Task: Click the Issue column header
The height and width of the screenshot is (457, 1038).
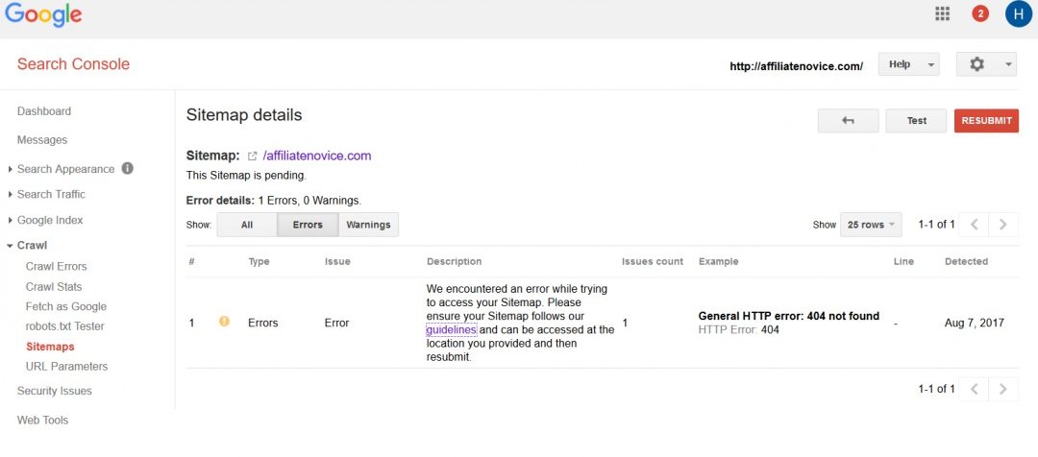Action: pyautogui.click(x=337, y=261)
